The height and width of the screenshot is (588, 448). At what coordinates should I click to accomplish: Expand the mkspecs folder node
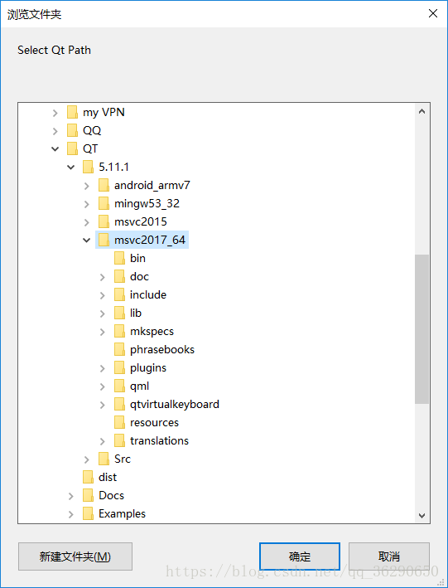point(103,332)
